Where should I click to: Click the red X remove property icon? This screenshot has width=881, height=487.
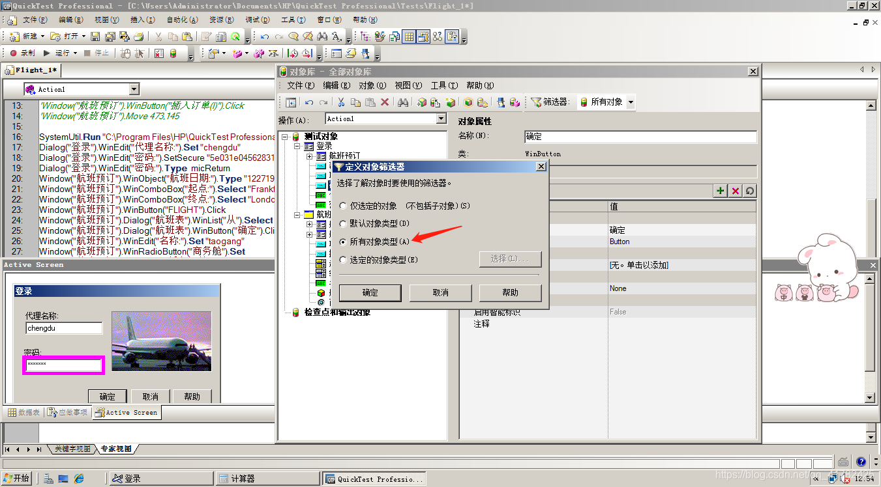736,191
